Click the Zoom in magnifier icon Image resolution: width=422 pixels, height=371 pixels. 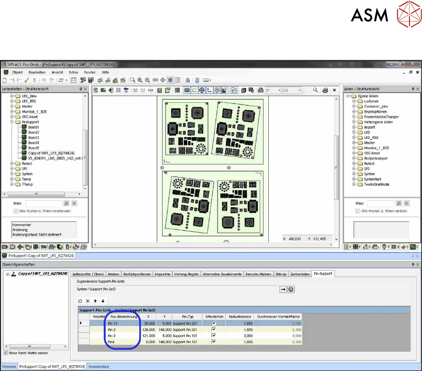tap(140, 80)
